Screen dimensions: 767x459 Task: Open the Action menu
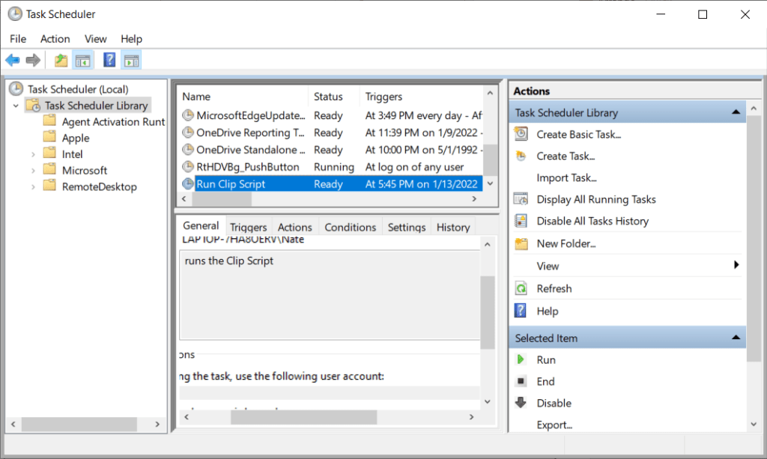point(55,39)
